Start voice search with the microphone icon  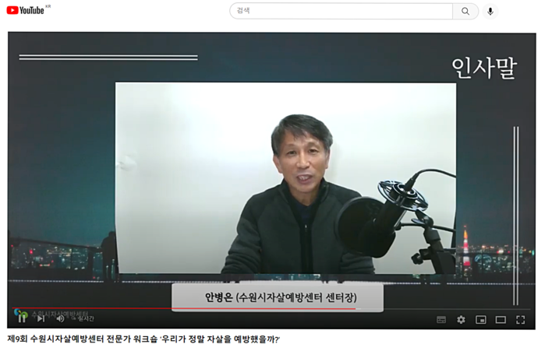pyautogui.click(x=490, y=11)
